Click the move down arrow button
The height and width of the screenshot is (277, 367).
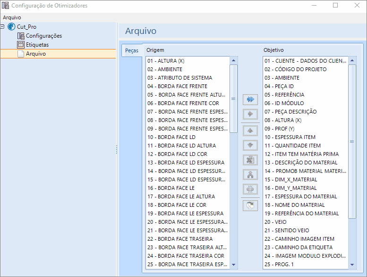[x=250, y=145]
